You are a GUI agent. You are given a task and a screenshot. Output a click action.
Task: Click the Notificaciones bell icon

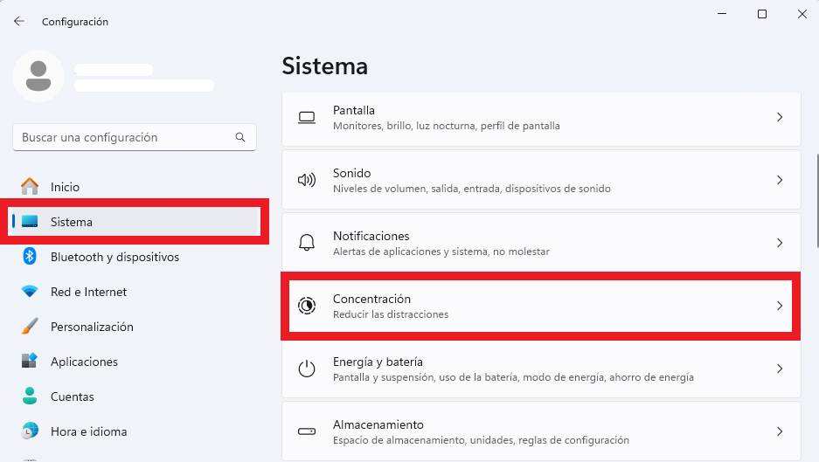point(307,243)
